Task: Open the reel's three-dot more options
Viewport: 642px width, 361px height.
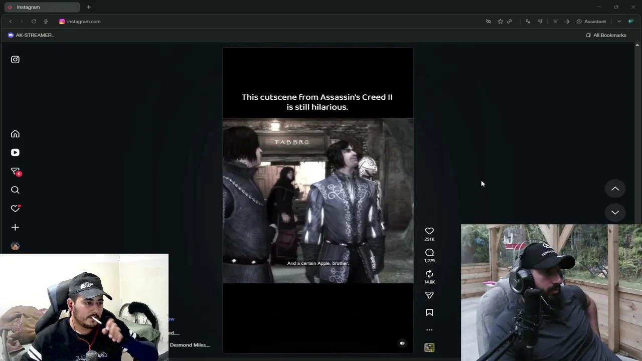Action: (429, 330)
